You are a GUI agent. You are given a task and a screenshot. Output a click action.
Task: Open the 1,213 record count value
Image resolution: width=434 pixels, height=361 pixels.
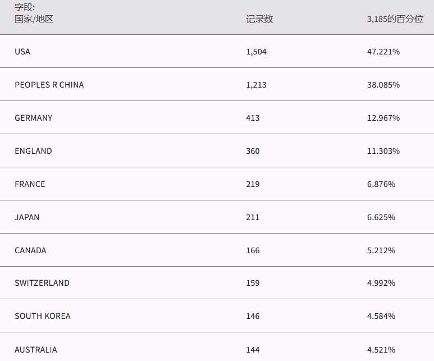pos(256,85)
